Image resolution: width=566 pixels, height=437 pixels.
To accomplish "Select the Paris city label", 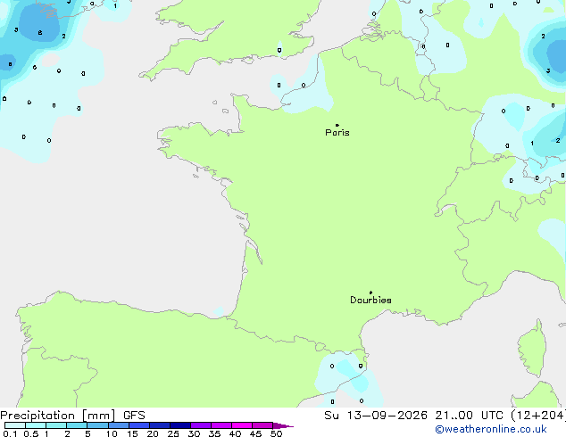I will [x=337, y=132].
